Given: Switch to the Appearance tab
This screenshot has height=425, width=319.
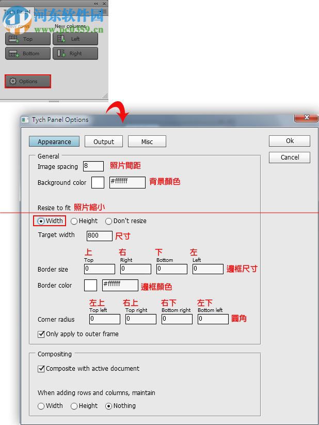Looking at the screenshot, I should (54, 141).
